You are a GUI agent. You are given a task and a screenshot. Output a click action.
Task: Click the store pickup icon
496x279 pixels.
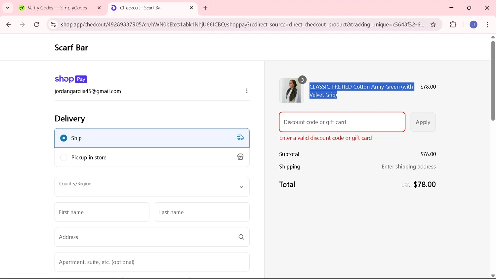click(240, 157)
